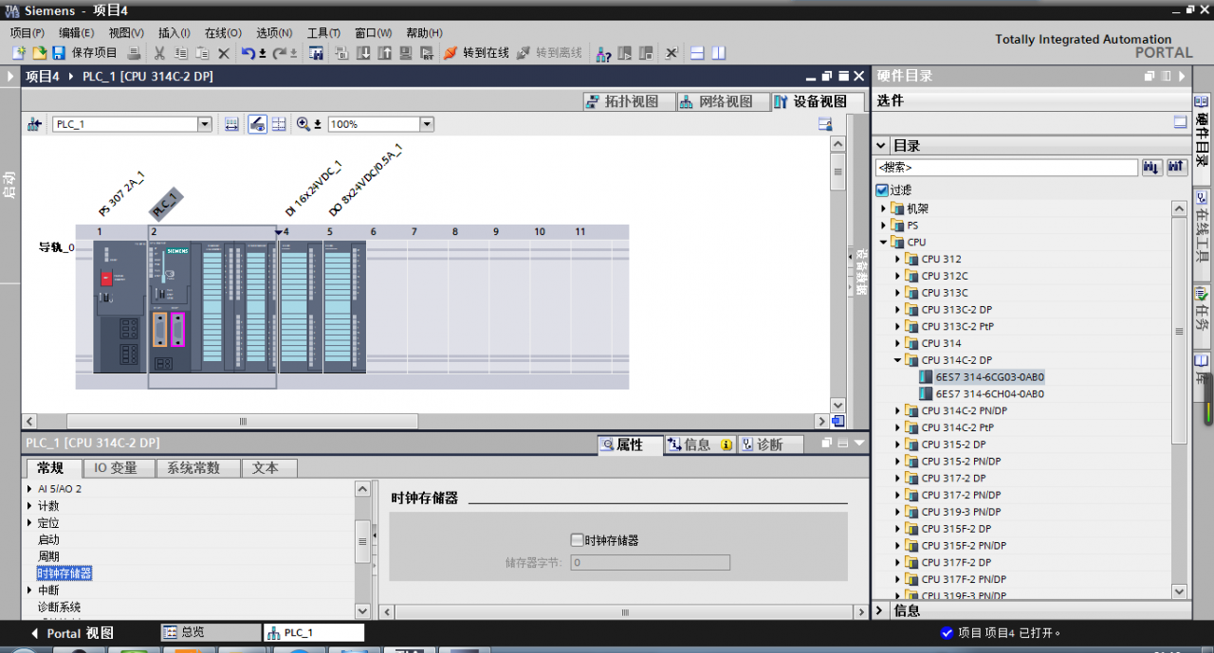The height and width of the screenshot is (653, 1214).
Task: Open the 100% zoom level dropdown
Action: pos(426,124)
